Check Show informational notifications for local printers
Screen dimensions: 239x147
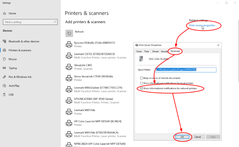tap(142, 83)
